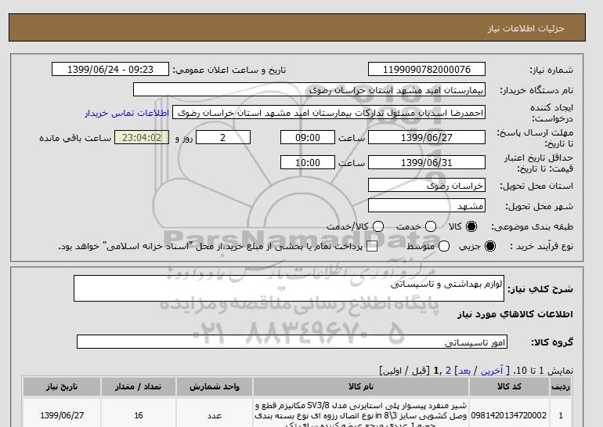Screen dimensions: 603x427
Task: Click the request creator field احمدرضا اسدیان
Action: click(x=329, y=113)
